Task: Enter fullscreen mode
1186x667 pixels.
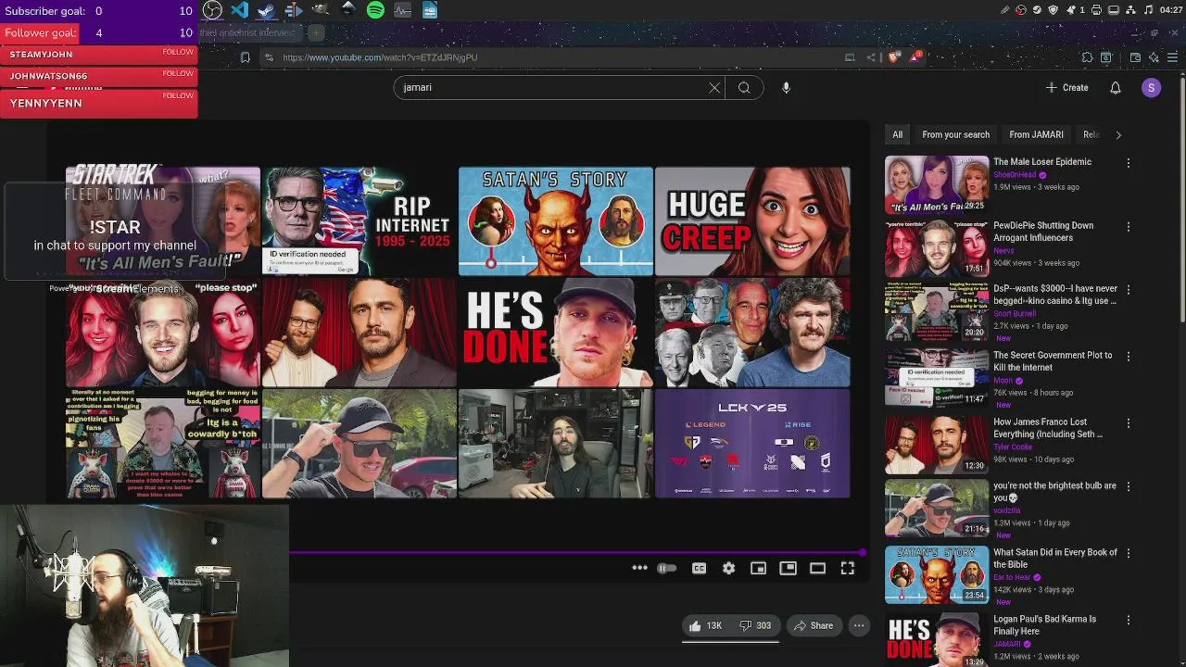Action: 847,569
